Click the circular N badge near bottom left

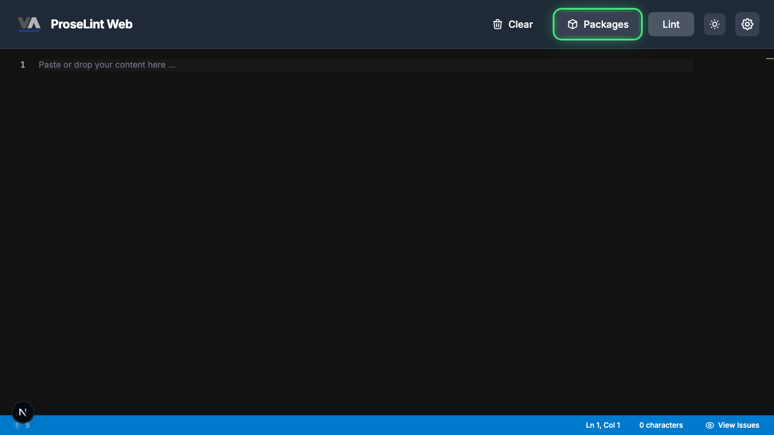(x=22, y=412)
